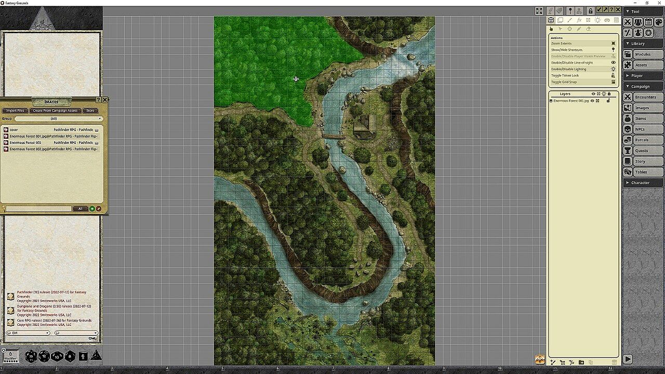Open the Party Sheet tool icon

pos(638,22)
